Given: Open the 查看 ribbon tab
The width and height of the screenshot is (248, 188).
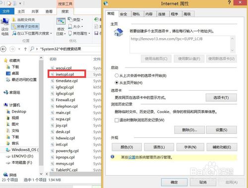Looking at the screenshot, I should (49, 11).
